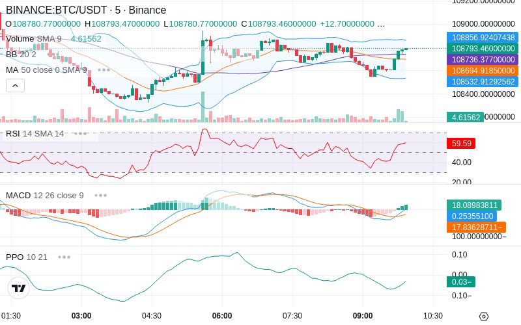
Task: Open more options next to MA 50 legend
Action: pyautogui.click(x=104, y=70)
